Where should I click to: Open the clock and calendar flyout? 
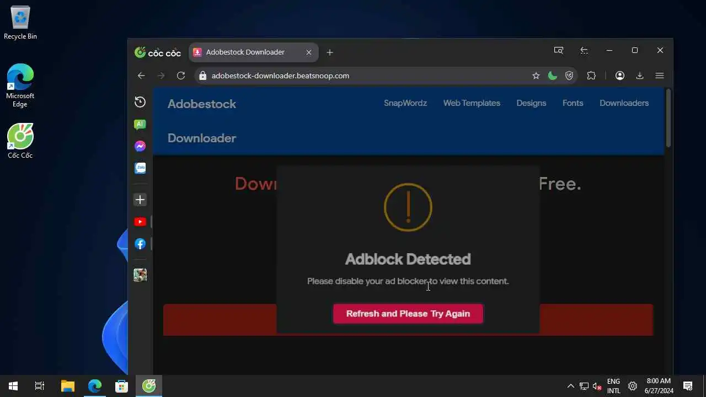coord(659,386)
